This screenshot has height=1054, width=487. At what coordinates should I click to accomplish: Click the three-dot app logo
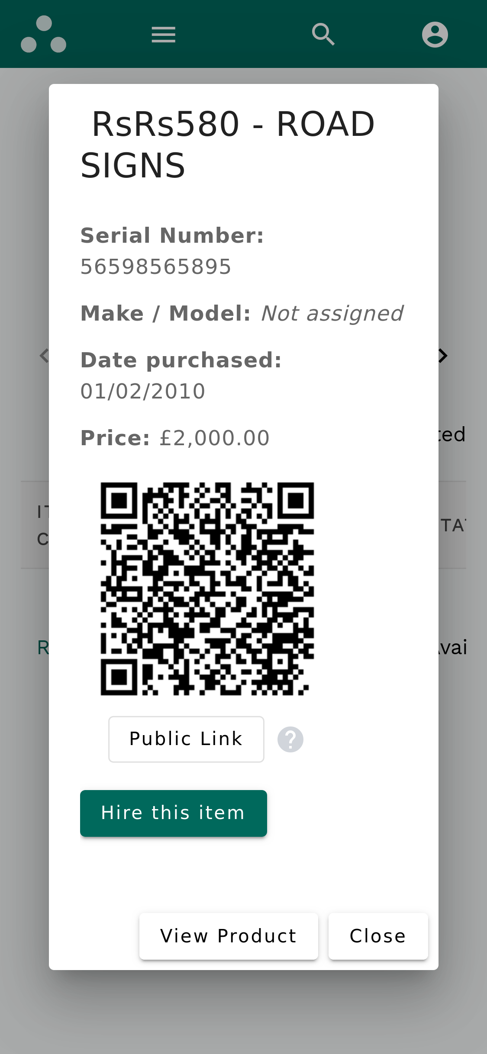point(43,34)
